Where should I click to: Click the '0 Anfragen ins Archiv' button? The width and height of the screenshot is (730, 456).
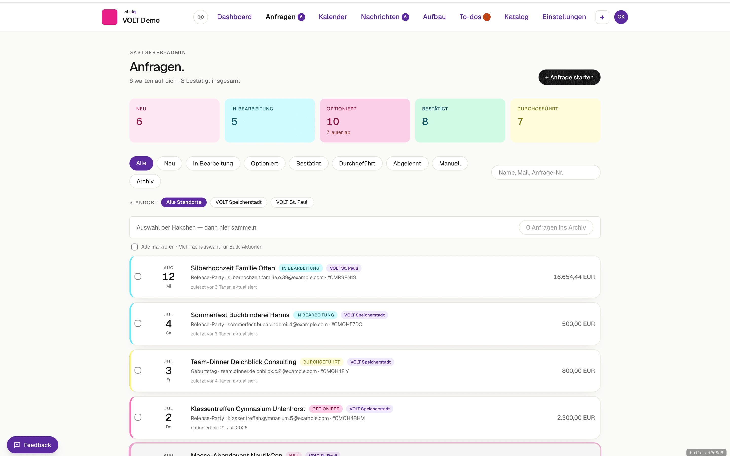[x=556, y=227]
